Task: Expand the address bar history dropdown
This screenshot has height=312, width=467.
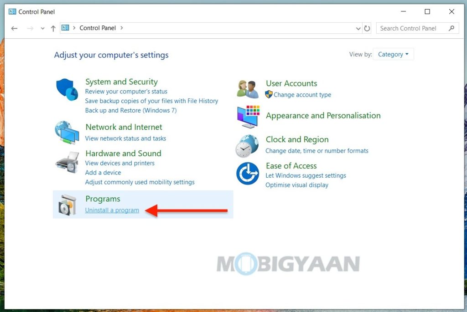Action: click(x=358, y=28)
